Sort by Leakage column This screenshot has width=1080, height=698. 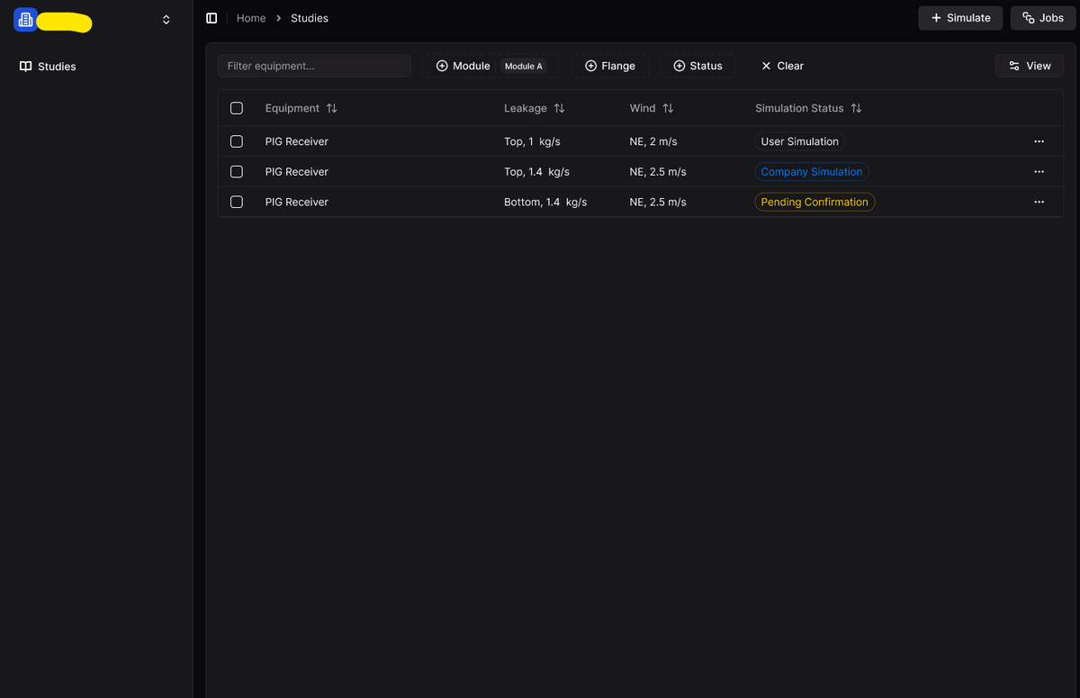point(535,108)
